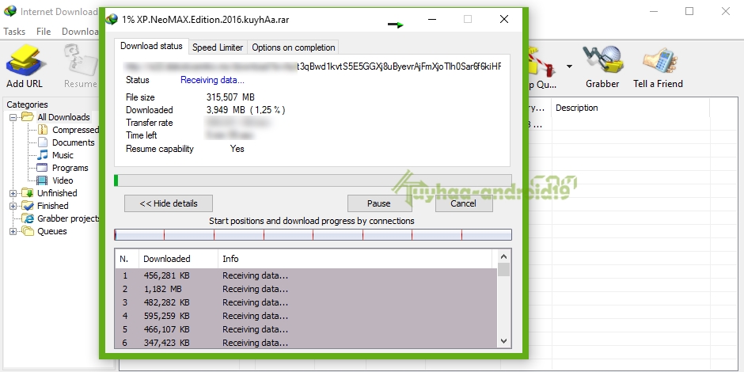The height and width of the screenshot is (372, 744).
Task: Expand the Queues tree node
Action: [x=13, y=232]
